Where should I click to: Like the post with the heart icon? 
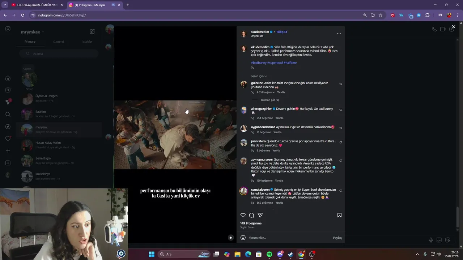pyautogui.click(x=243, y=215)
